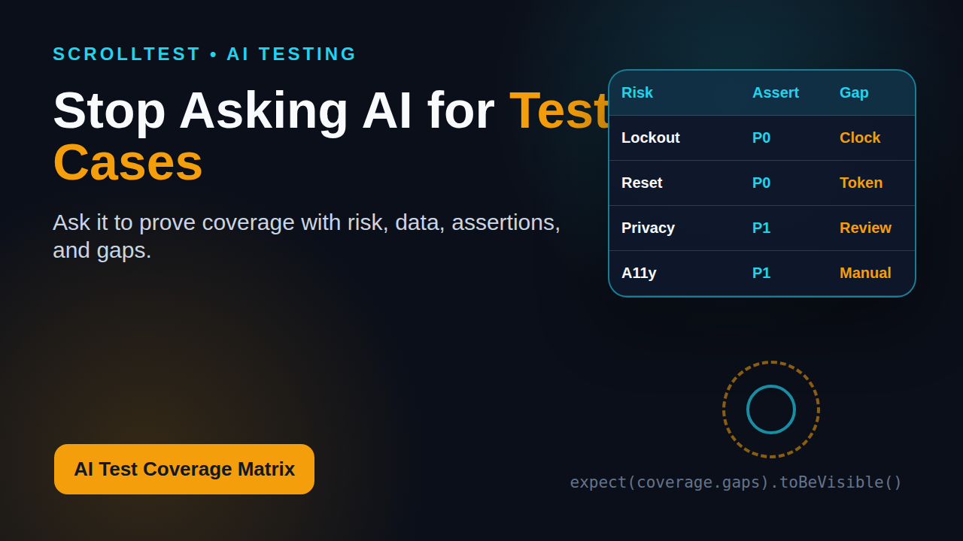Click the orange word Cases in headline

coord(128,162)
